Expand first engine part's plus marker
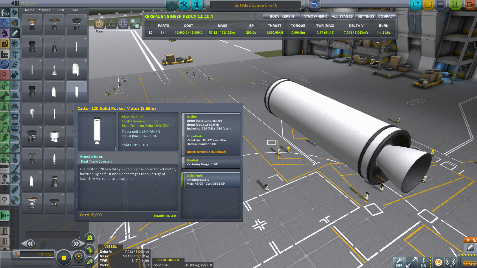 (x=41, y=16)
